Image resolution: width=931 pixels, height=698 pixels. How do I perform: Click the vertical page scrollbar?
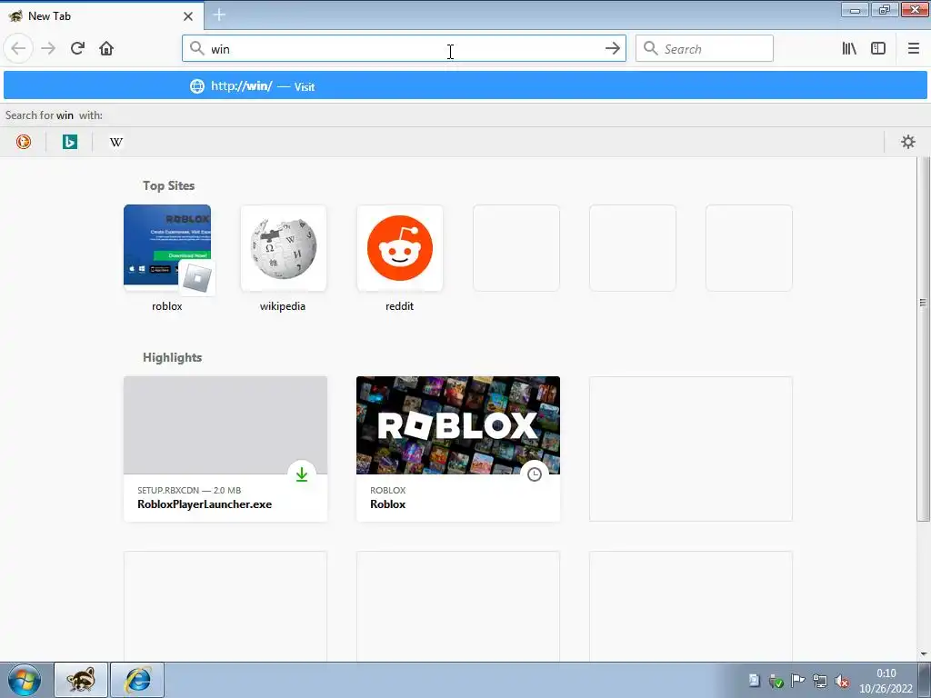tap(923, 340)
